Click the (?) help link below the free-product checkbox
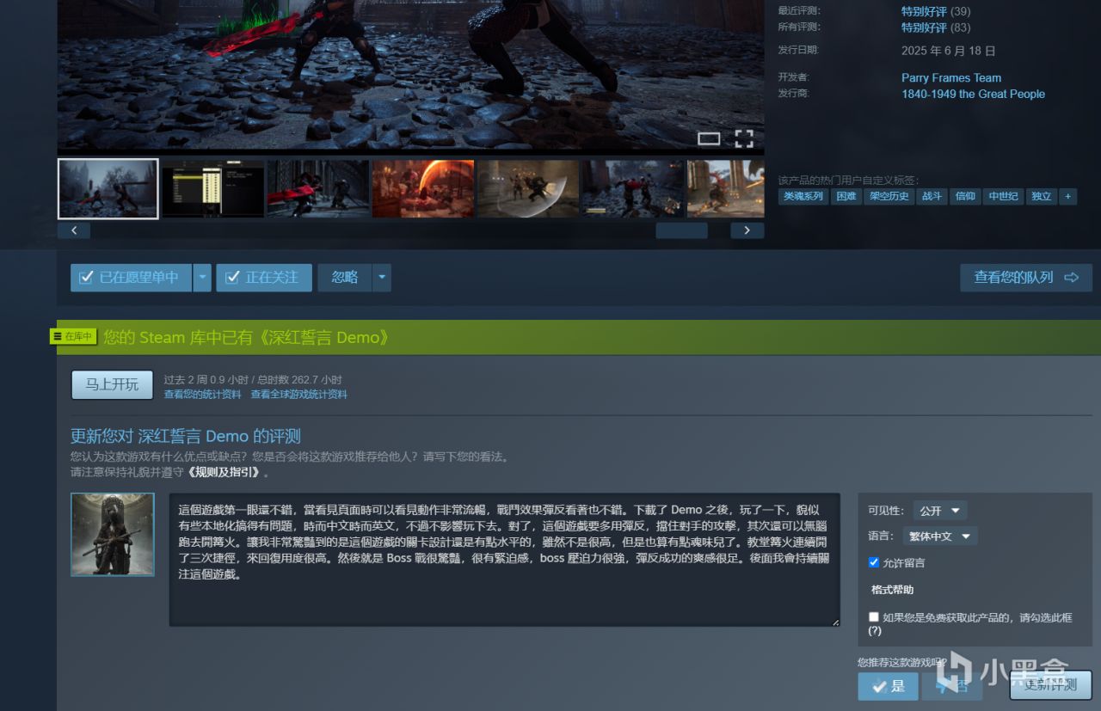 pos(875,631)
